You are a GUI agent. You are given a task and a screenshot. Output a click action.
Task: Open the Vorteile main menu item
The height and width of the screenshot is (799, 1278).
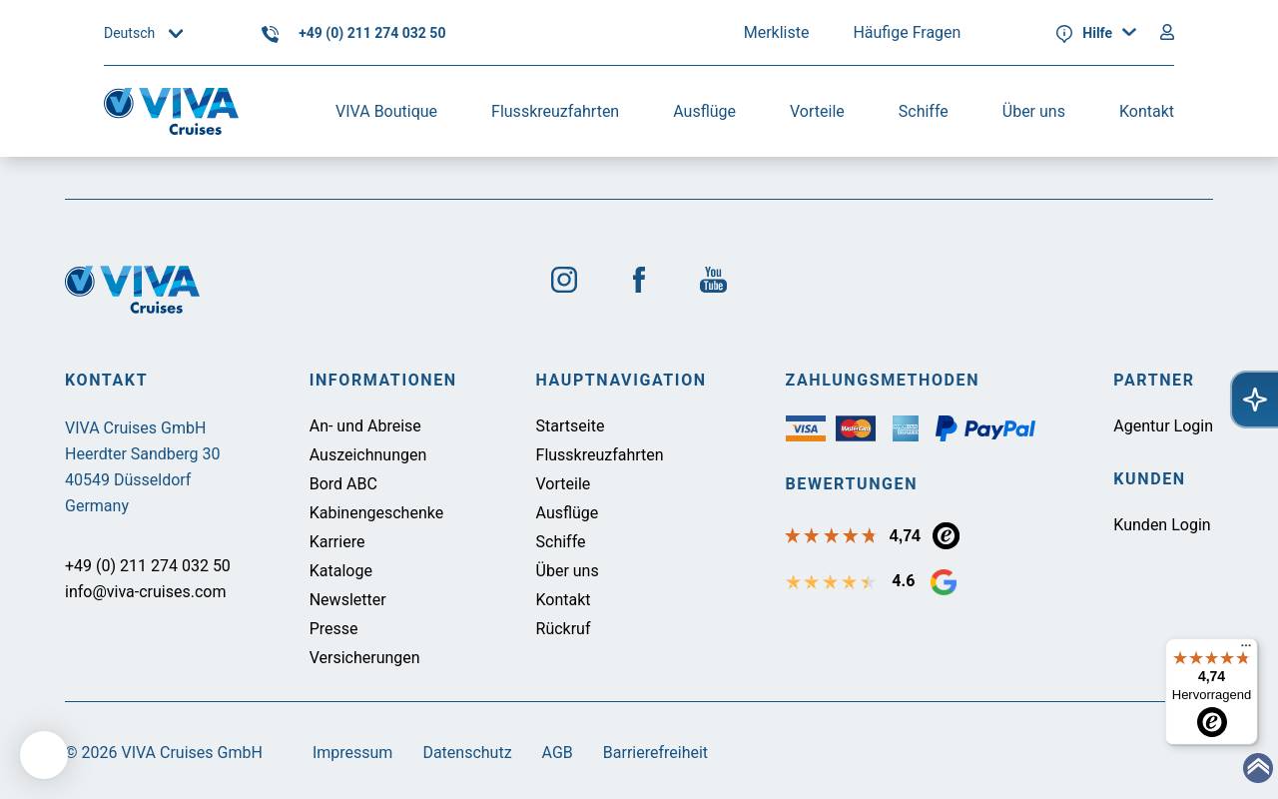[x=817, y=112]
